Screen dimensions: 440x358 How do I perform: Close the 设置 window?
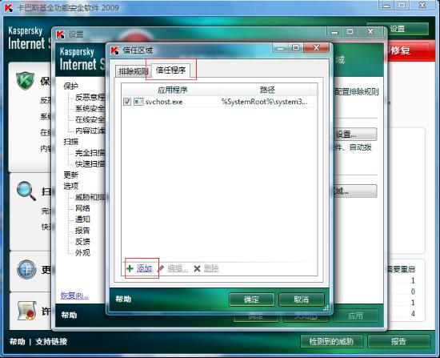pos(370,31)
